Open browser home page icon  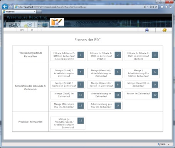pyautogui.click(x=162, y=7)
